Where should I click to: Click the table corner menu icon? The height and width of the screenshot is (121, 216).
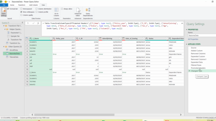coord(27,38)
